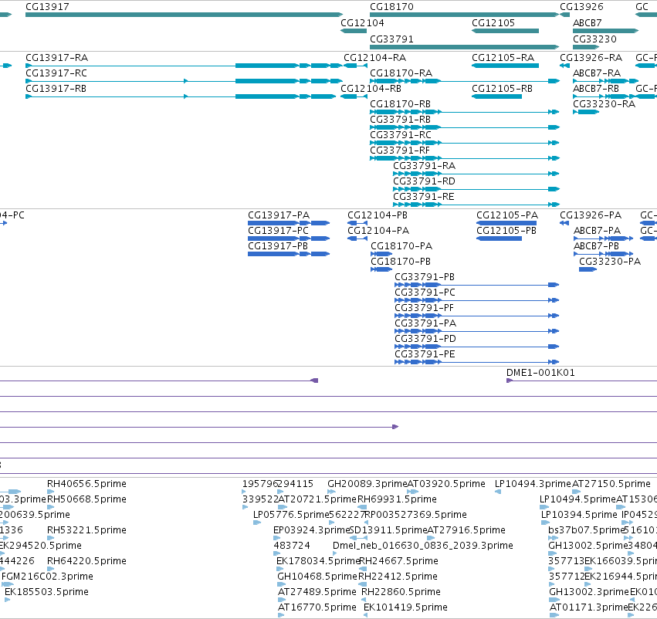Select EST label SD13911.5prime

(x=388, y=530)
